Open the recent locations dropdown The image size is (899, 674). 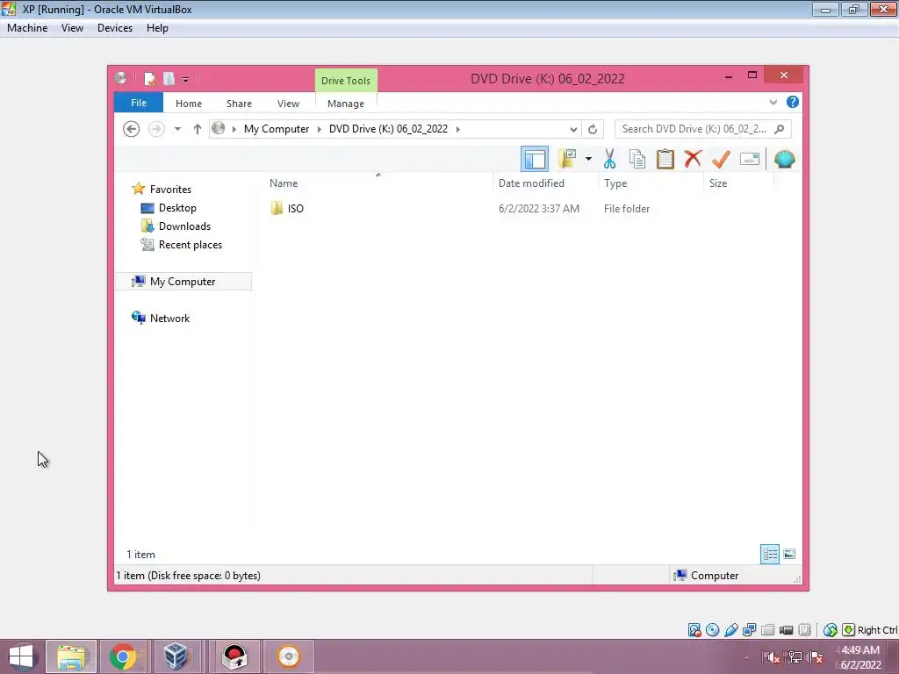click(177, 129)
